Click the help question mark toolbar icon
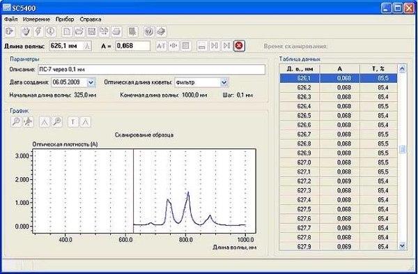The width and height of the screenshot is (418, 274). pyautogui.click(x=149, y=32)
